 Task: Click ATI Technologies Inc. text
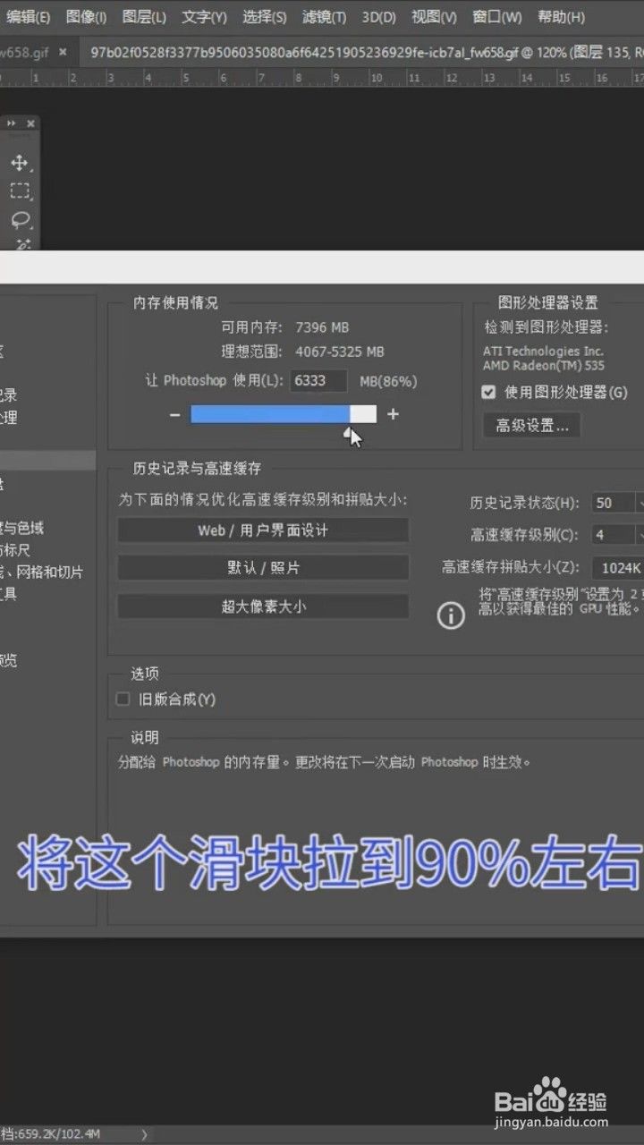543,352
